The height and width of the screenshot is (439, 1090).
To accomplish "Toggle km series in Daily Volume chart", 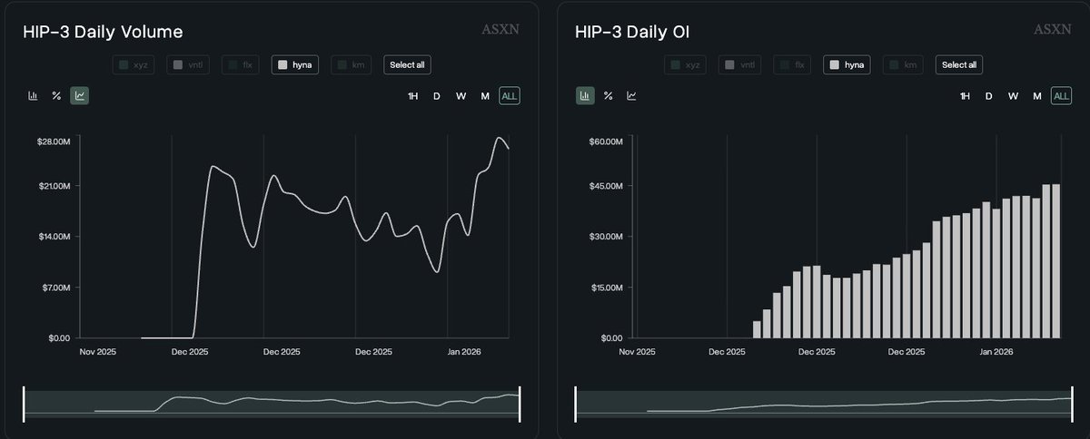I will [352, 64].
